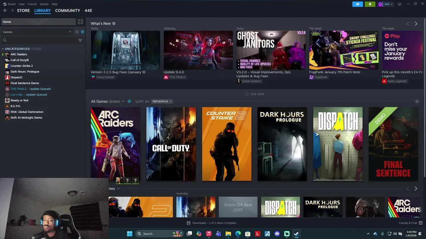Open the Call of Duty cover art

[171, 144]
